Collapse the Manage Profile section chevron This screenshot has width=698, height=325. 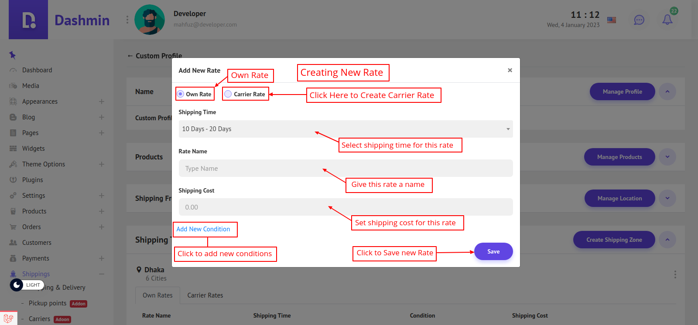pyautogui.click(x=667, y=91)
